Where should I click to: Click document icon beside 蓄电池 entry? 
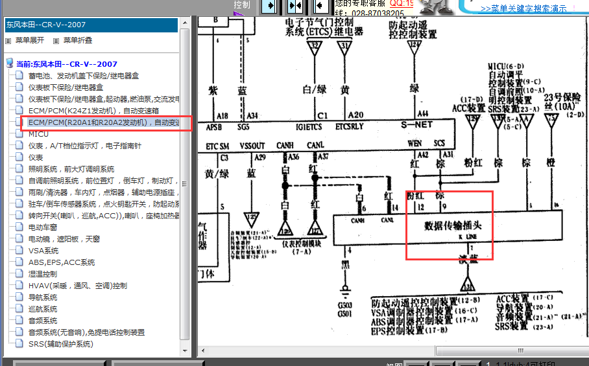19,75
